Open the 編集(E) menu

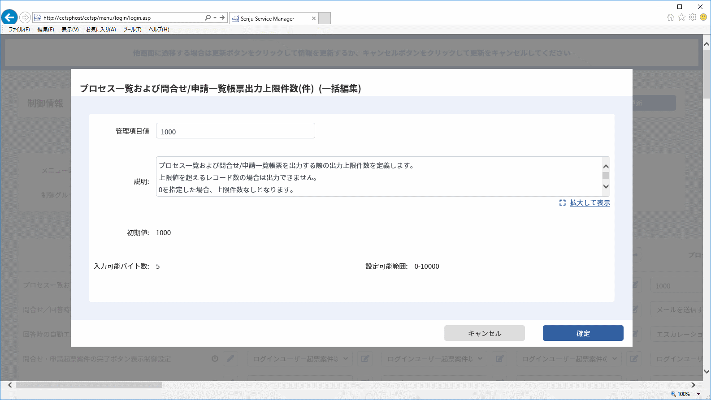pos(46,30)
